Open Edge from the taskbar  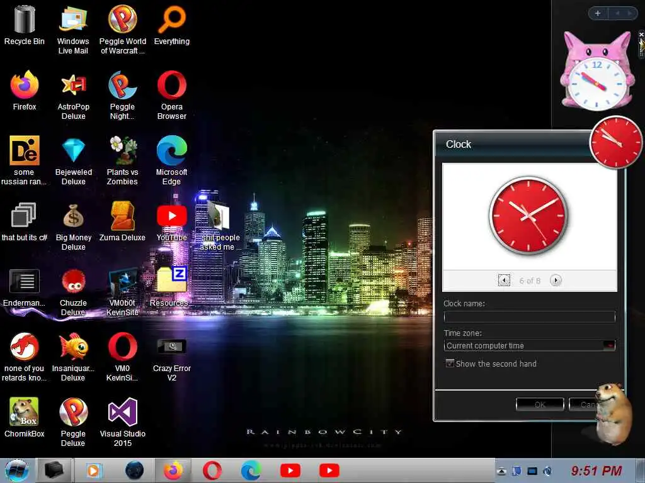point(251,470)
